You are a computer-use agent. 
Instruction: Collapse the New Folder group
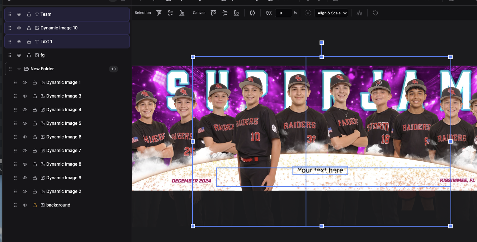[x=19, y=69]
